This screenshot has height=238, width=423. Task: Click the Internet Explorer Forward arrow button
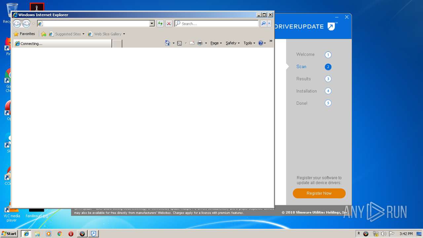26,23
